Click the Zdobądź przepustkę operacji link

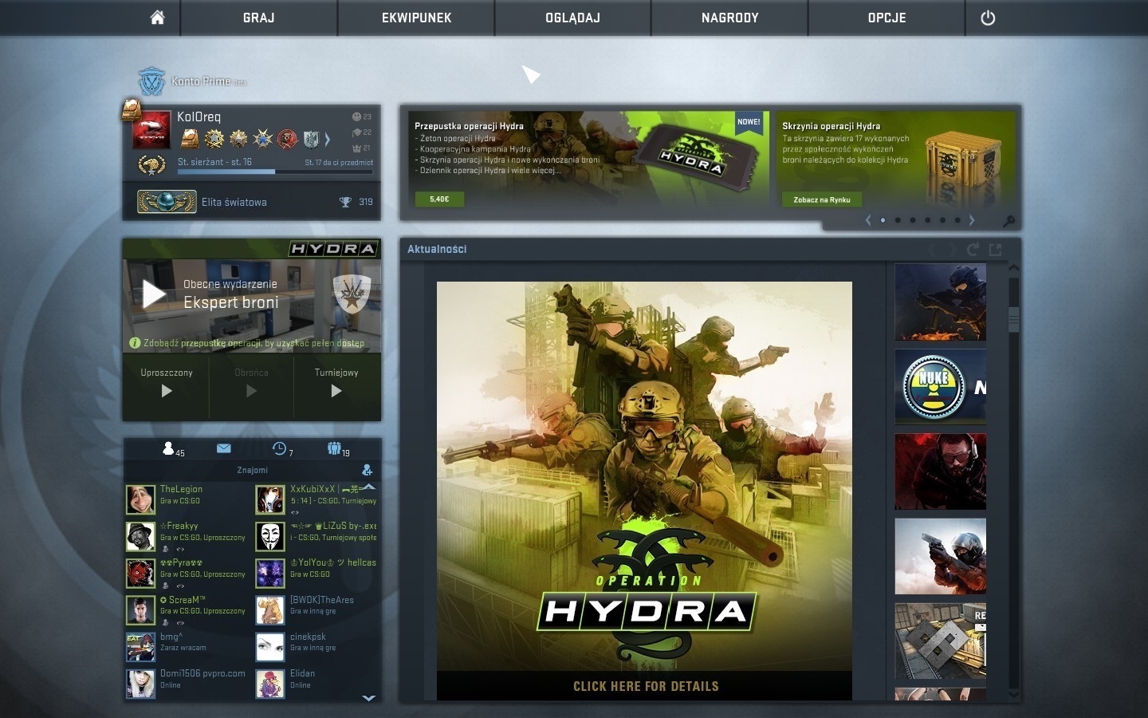tap(254, 343)
